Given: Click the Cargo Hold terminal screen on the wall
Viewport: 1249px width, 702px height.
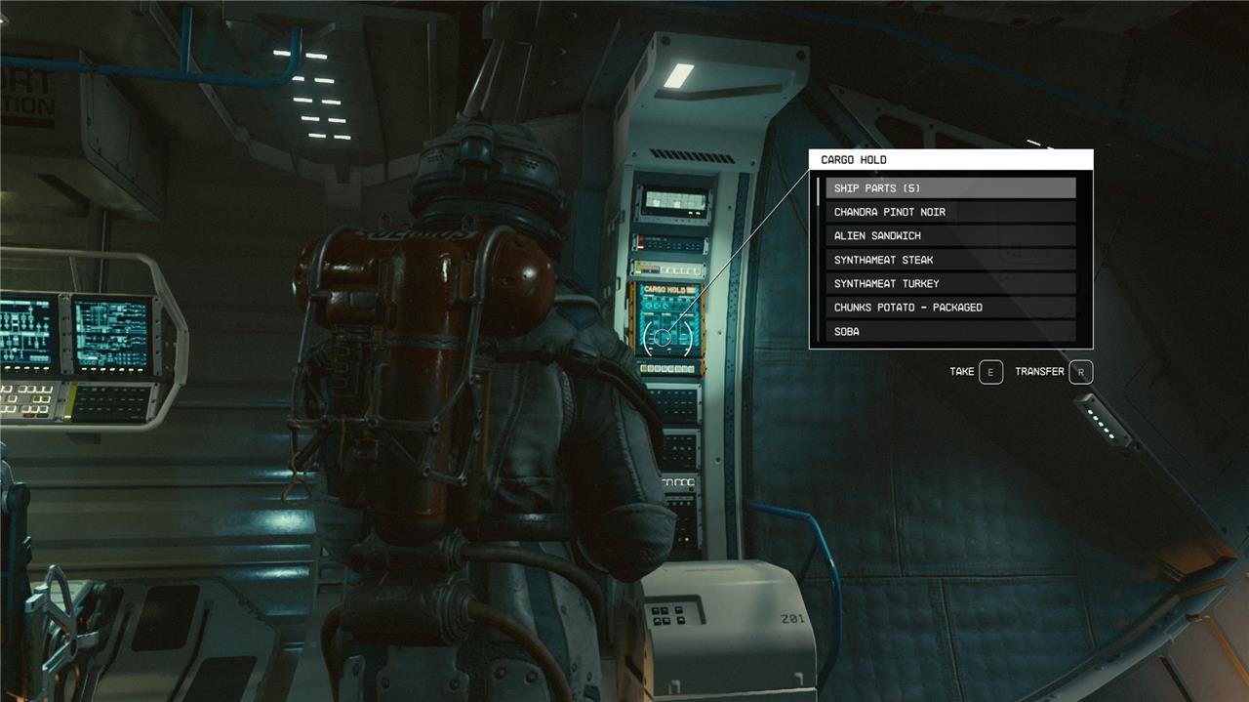Looking at the screenshot, I should 669,319.
